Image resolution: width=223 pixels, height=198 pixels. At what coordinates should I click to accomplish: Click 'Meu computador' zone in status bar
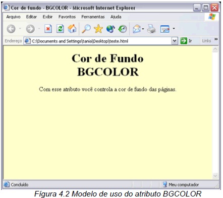pyautogui.click(x=184, y=185)
